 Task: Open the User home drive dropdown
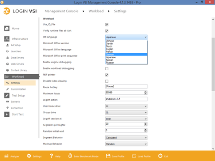coord(126,106)
